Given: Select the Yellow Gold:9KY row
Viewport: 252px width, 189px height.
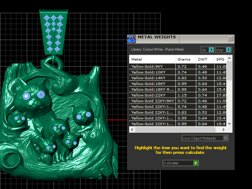Looking at the screenshot, I should coord(178,66).
